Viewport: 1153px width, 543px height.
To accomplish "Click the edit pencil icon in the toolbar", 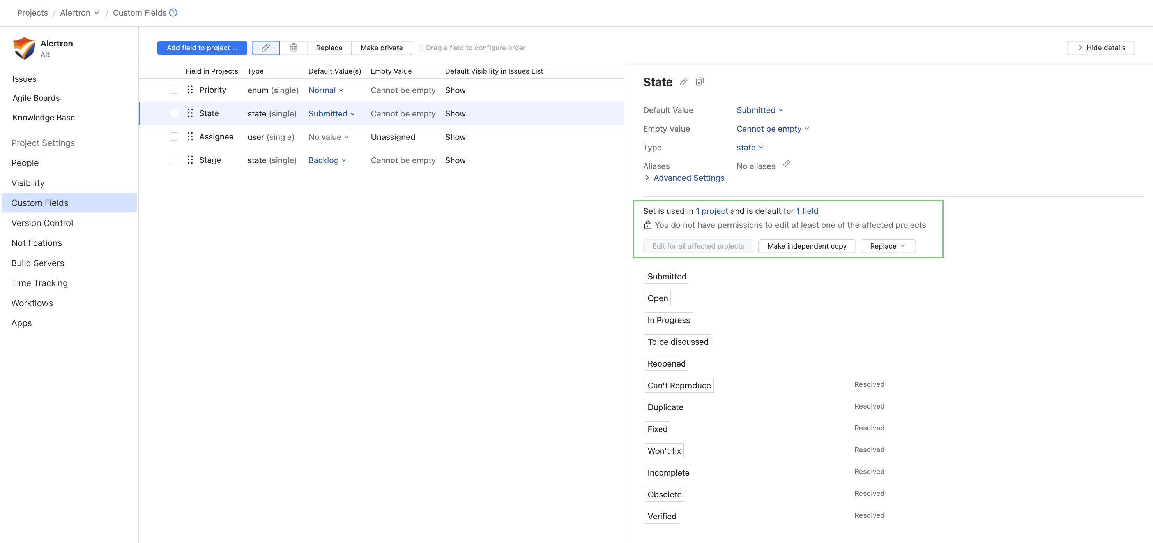I will click(x=265, y=48).
